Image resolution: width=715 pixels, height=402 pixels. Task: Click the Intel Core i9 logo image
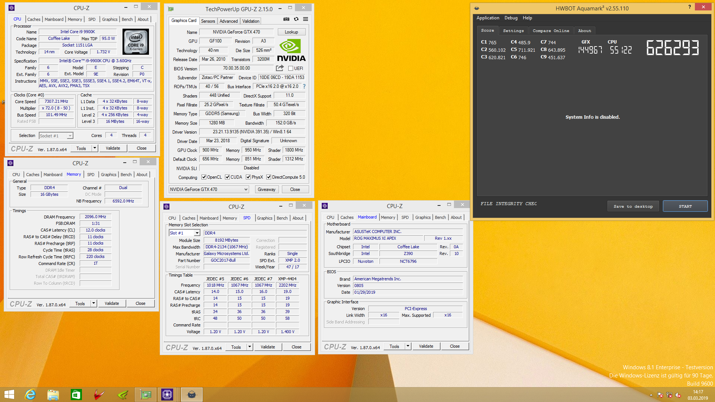(136, 42)
